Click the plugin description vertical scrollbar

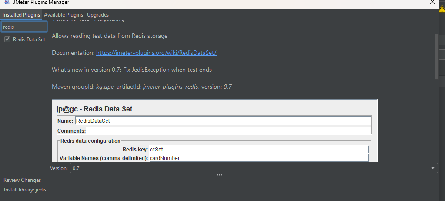tap(436, 57)
